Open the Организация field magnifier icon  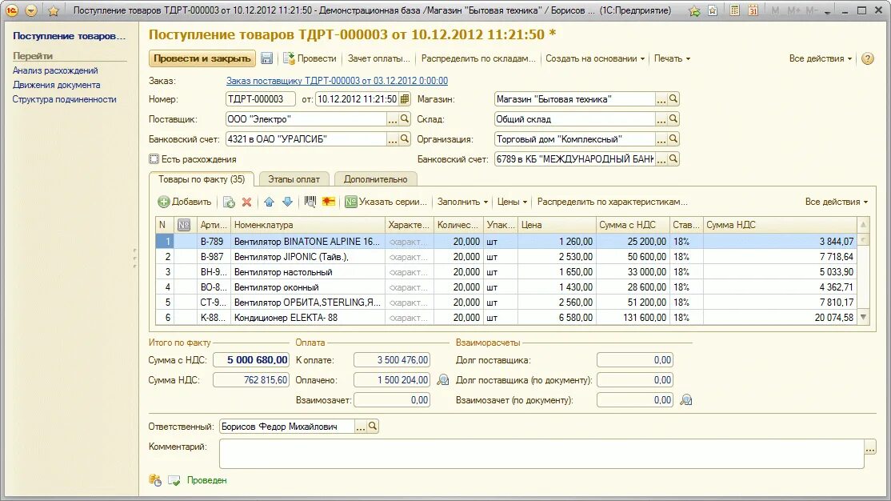(673, 138)
